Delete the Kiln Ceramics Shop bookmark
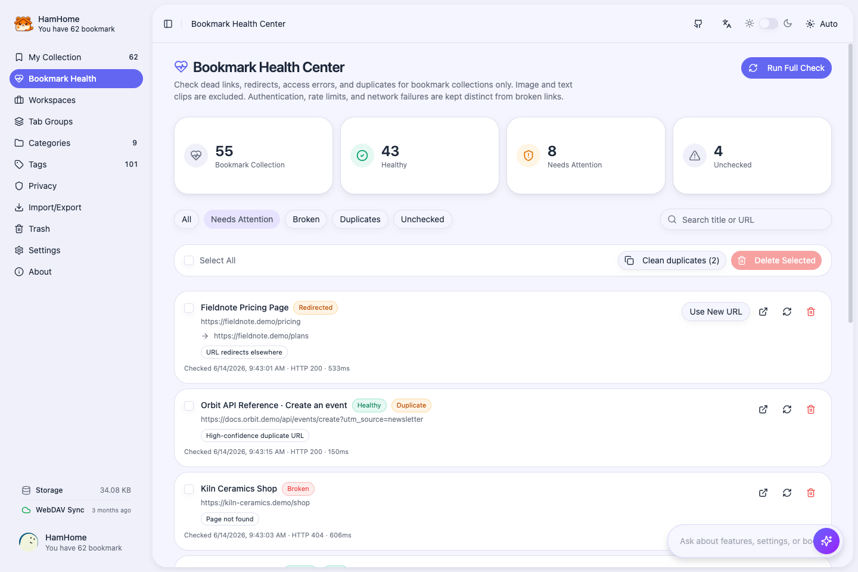Screen dimensions: 858x572 coord(811,493)
